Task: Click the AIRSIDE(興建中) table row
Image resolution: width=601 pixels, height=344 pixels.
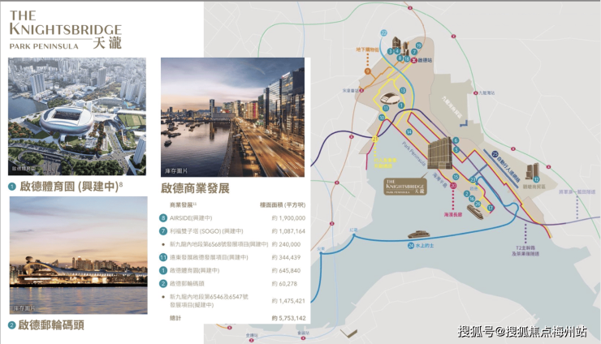Action: 232,218
